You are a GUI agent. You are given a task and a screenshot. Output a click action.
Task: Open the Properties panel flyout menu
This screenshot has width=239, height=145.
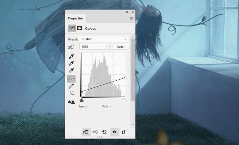point(132,18)
